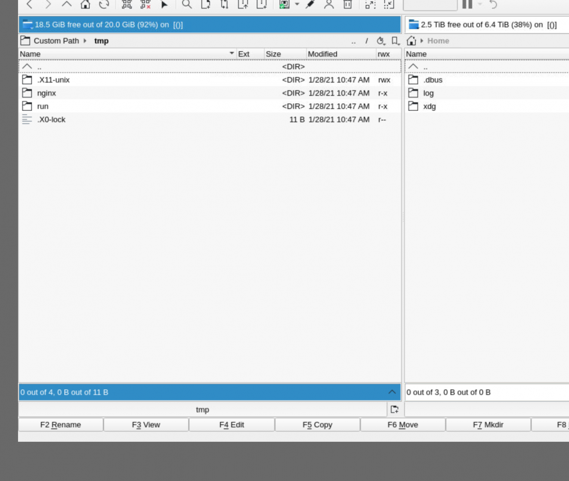Go up to parent directory in toolbar
Image resolution: width=569 pixels, height=481 pixels.
click(x=67, y=4)
